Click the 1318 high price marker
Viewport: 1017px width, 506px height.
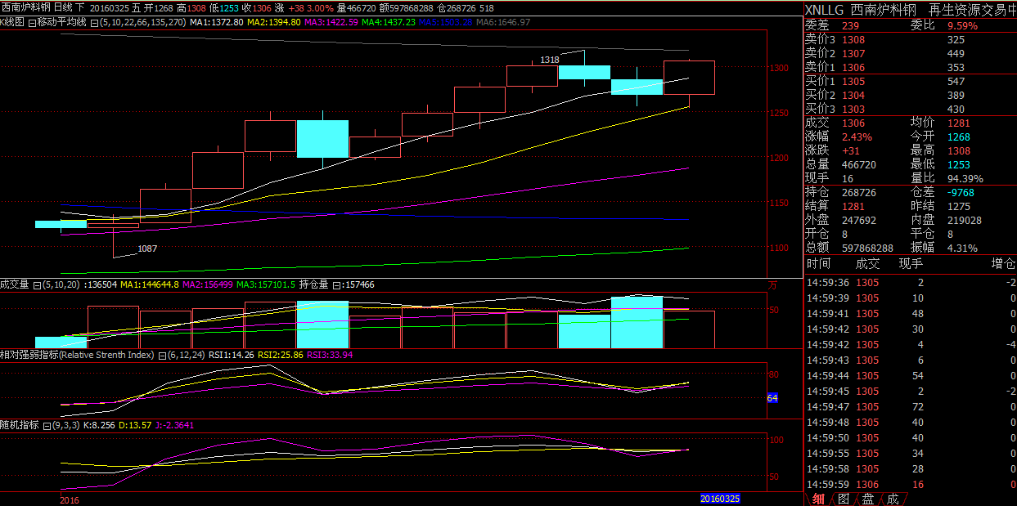coord(550,60)
